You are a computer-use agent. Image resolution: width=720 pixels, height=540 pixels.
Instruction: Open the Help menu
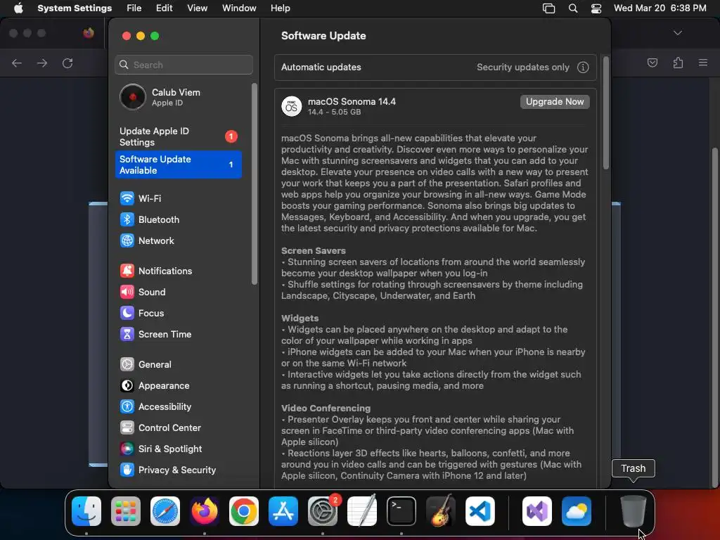[x=280, y=8]
